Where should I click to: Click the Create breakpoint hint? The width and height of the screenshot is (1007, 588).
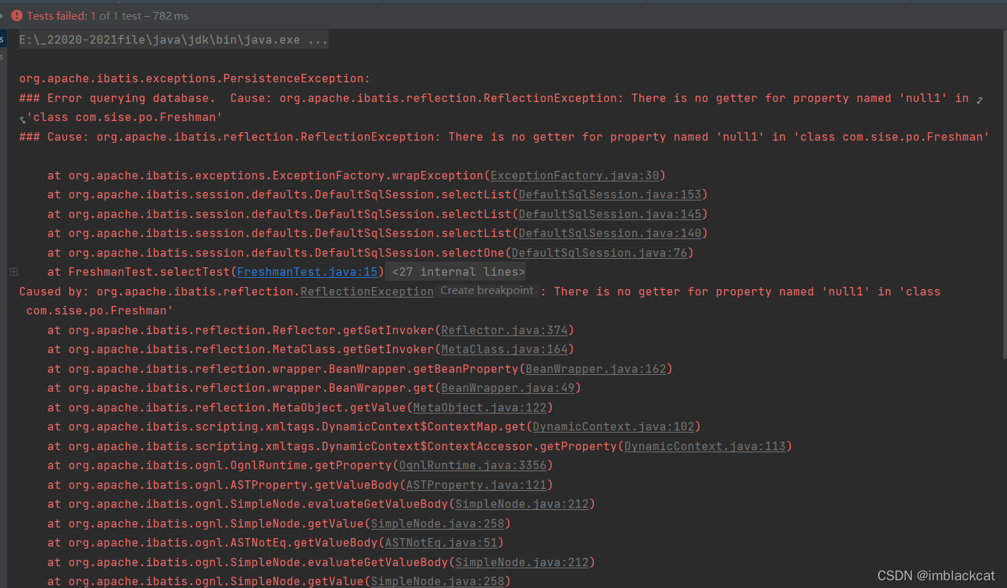pos(487,290)
